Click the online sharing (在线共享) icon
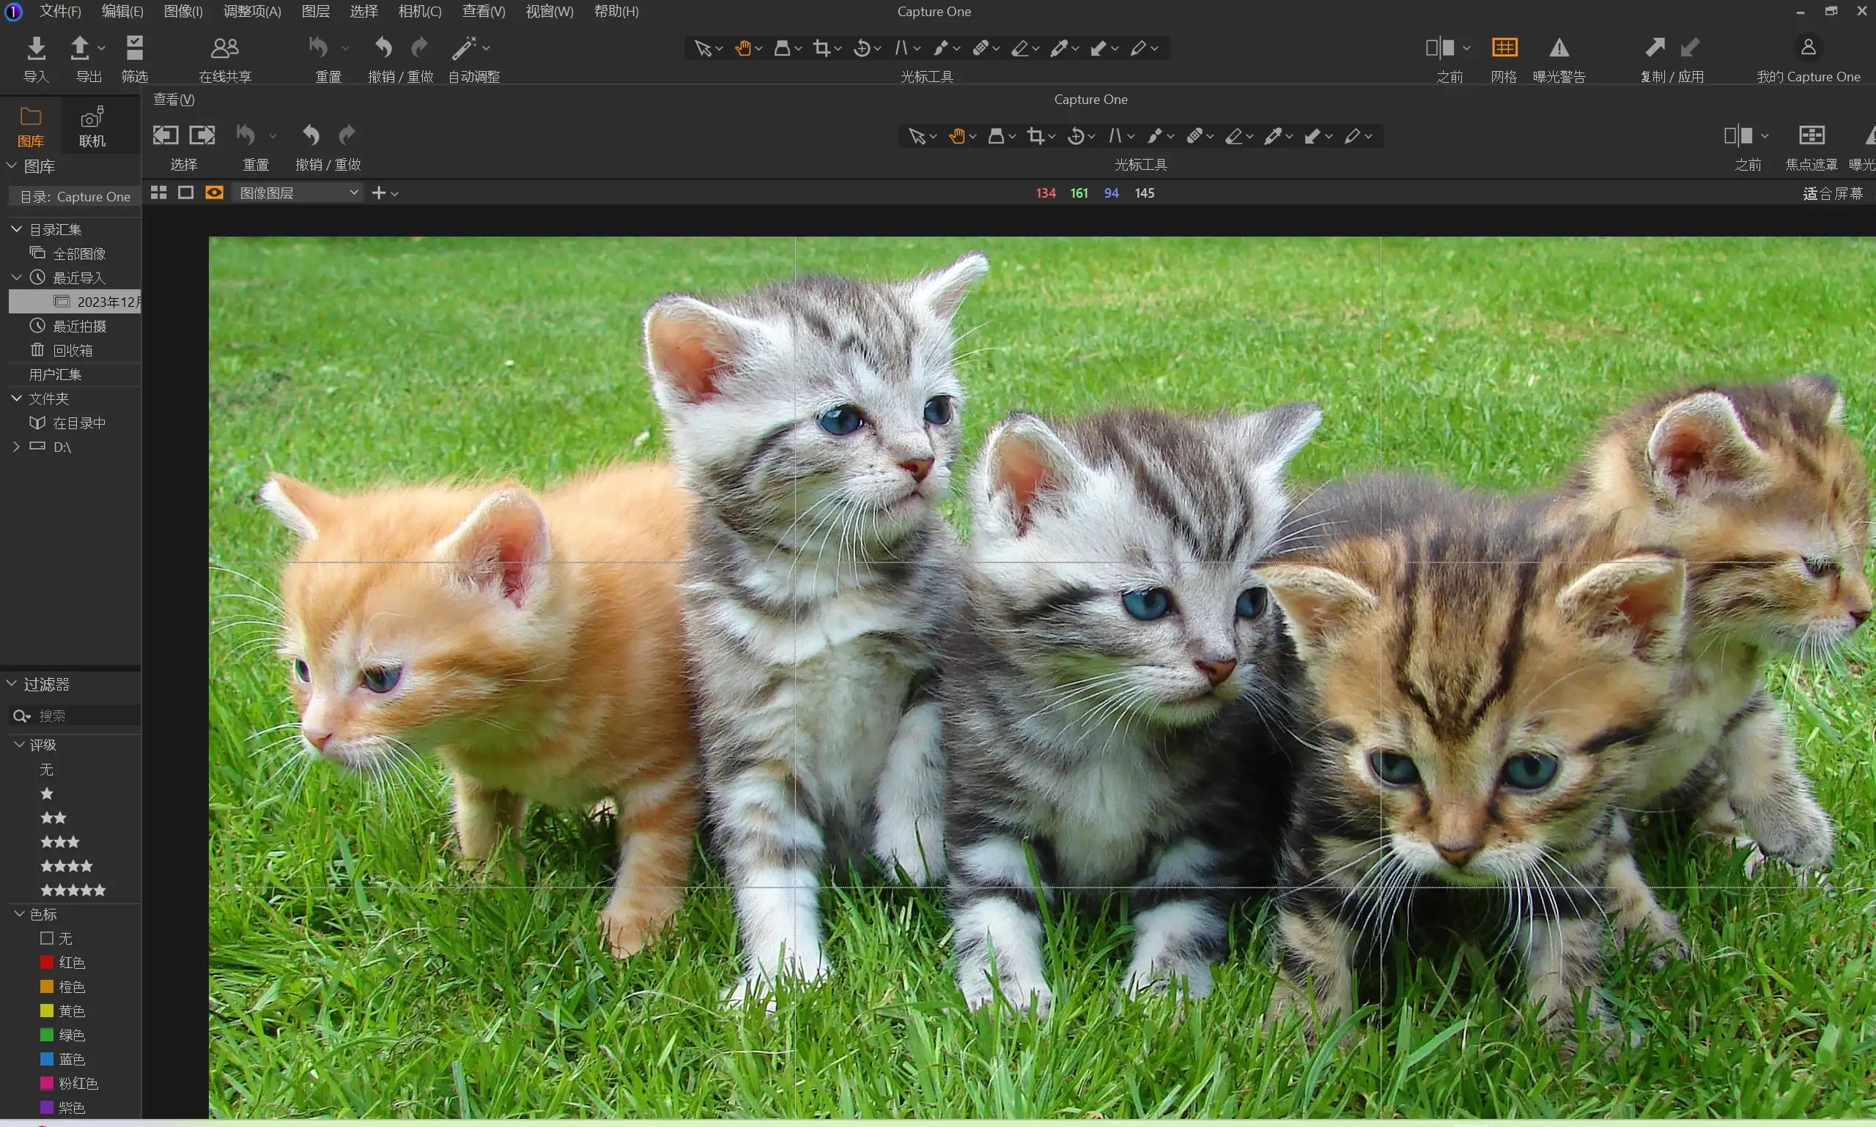The height and width of the screenshot is (1127, 1876). 224,48
